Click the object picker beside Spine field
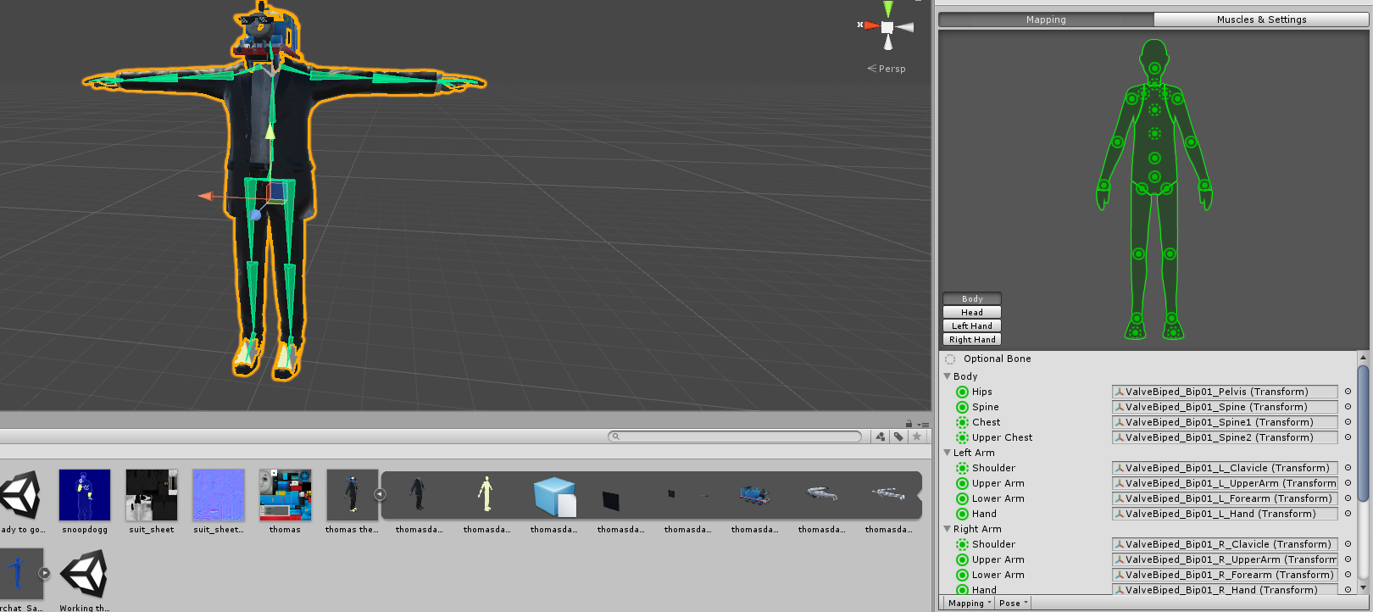The height and width of the screenshot is (612, 1373). point(1348,407)
